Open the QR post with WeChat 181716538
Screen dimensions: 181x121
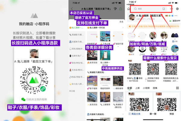click(x=135, y=69)
